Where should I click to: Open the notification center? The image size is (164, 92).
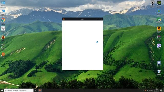tap(161, 90)
